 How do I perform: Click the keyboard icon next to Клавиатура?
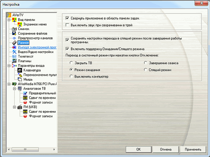(20, 70)
